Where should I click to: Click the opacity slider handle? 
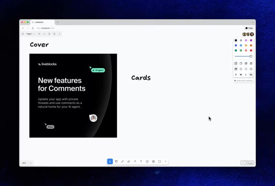click(x=251, y=56)
